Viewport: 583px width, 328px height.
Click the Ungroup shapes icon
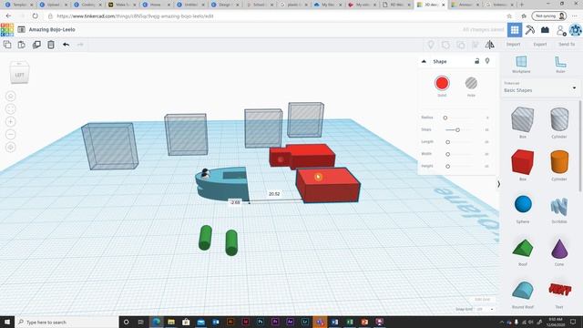tap(460, 45)
